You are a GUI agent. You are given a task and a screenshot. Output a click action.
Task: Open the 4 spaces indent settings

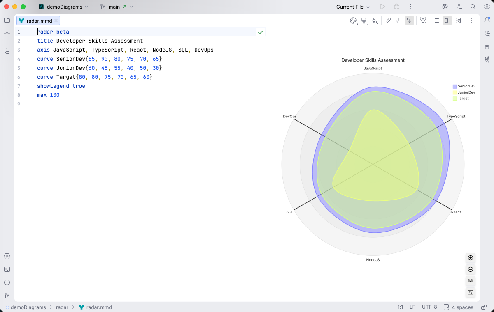click(459, 307)
